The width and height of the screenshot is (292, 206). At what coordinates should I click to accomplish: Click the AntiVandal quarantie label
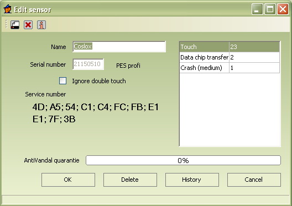[x=51, y=160]
